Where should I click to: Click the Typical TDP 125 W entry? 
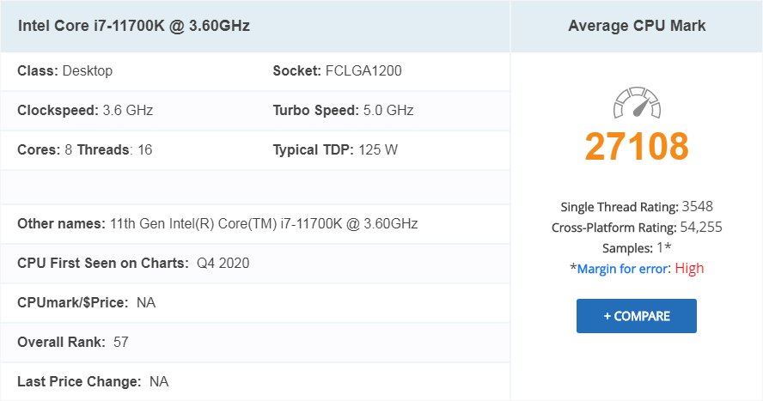click(x=335, y=149)
